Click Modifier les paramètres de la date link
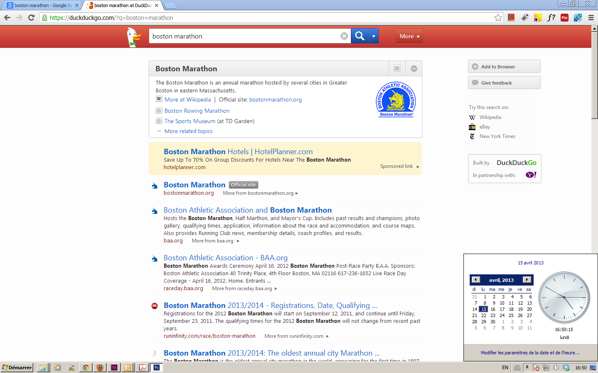The height and width of the screenshot is (373, 598). 530,353
